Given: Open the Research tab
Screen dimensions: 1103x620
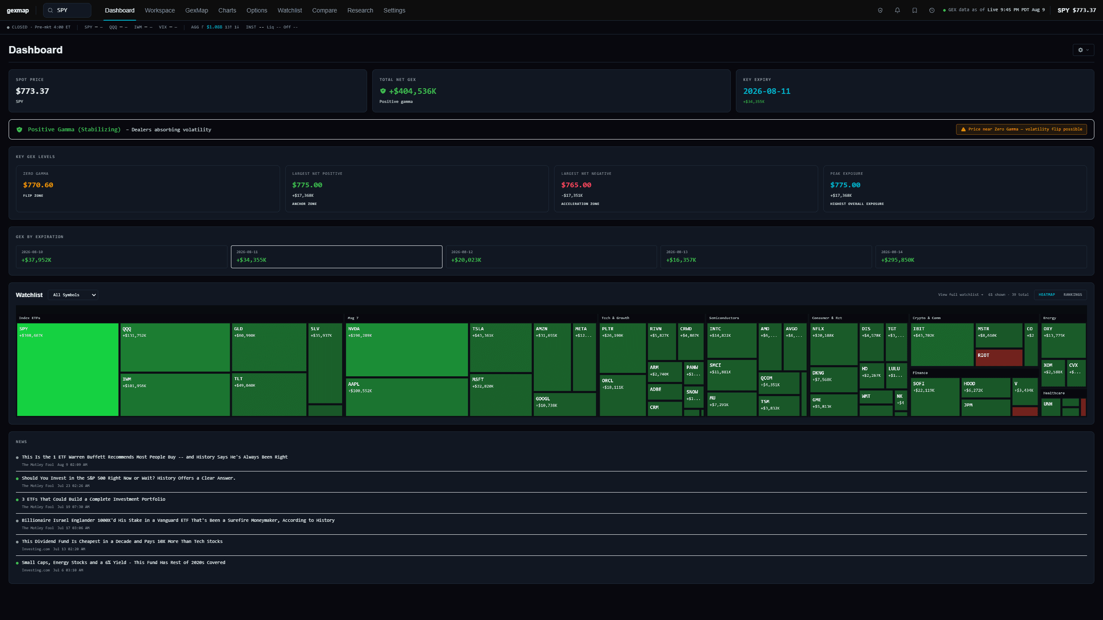Looking at the screenshot, I should [360, 10].
